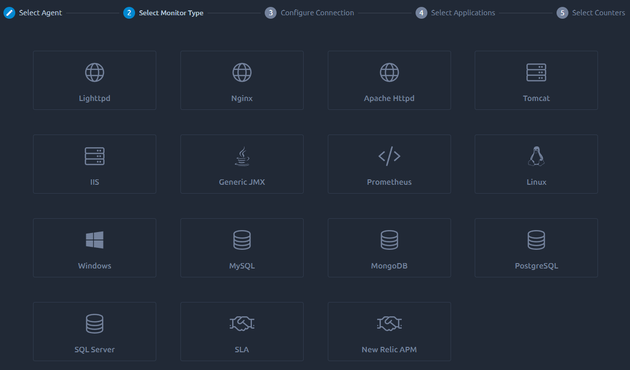Click the Nginx globe icon
Viewport: 630px width, 370px height.
242,72
